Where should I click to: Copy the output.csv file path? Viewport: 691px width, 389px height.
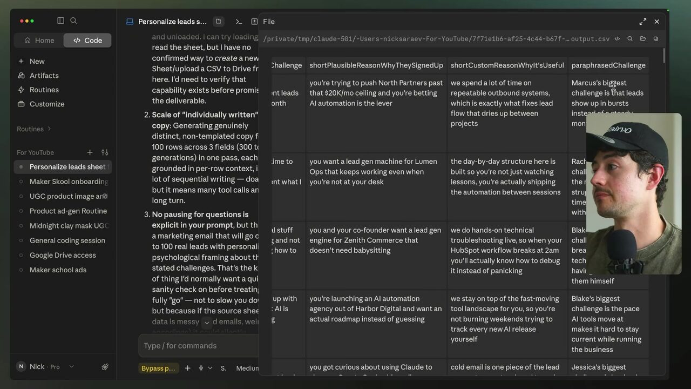pos(655,39)
